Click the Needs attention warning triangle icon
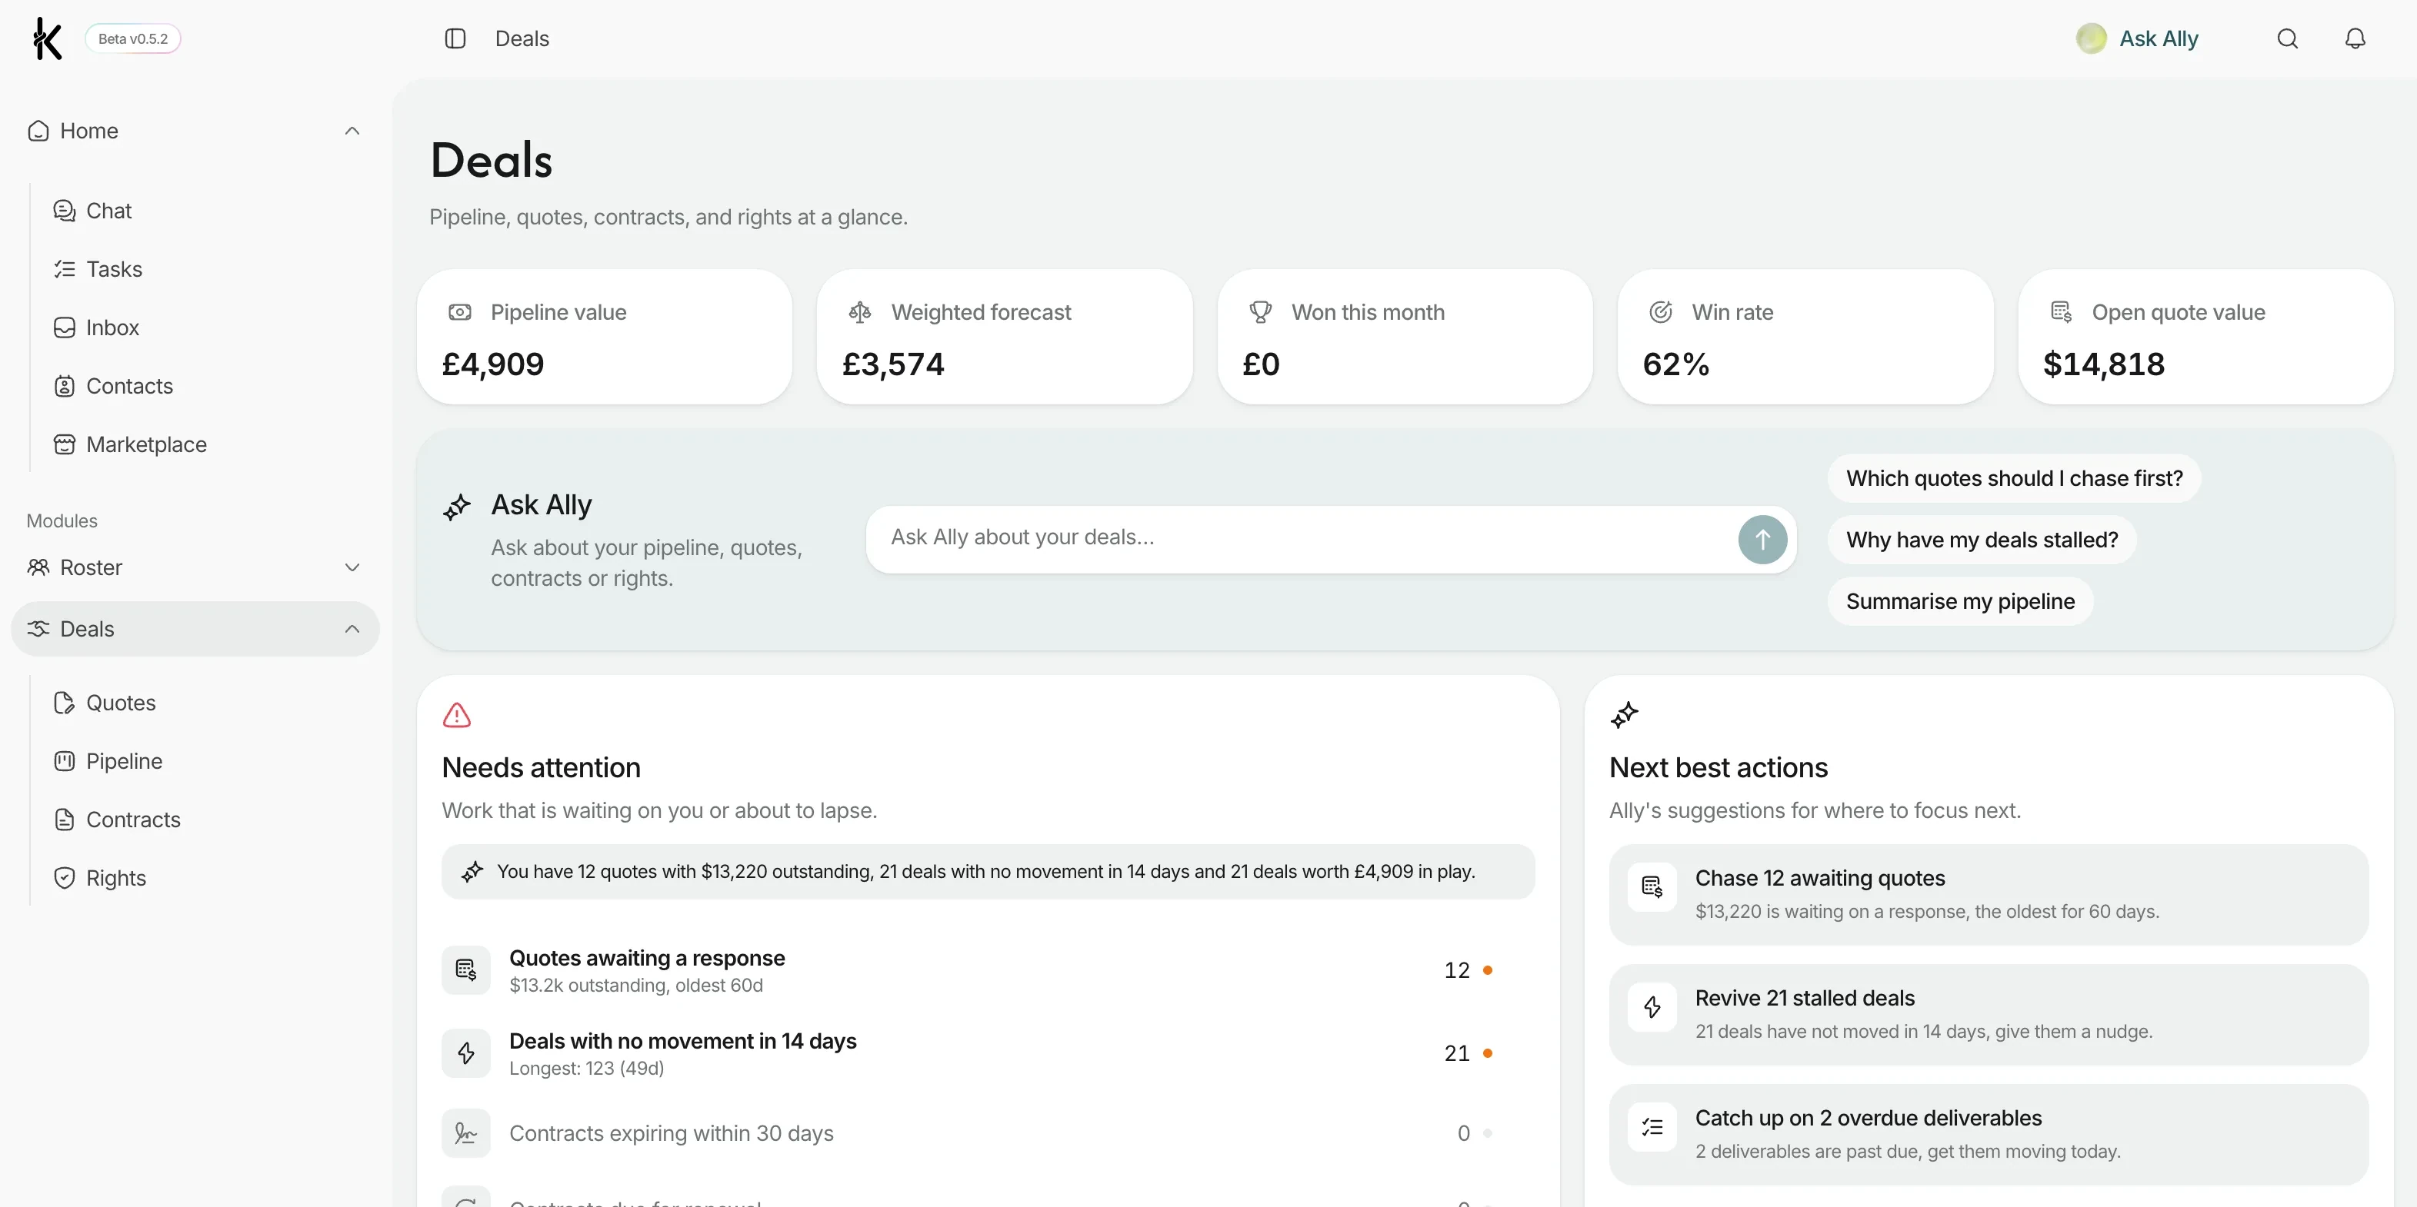Viewport: 2417px width, 1207px height. click(457, 716)
